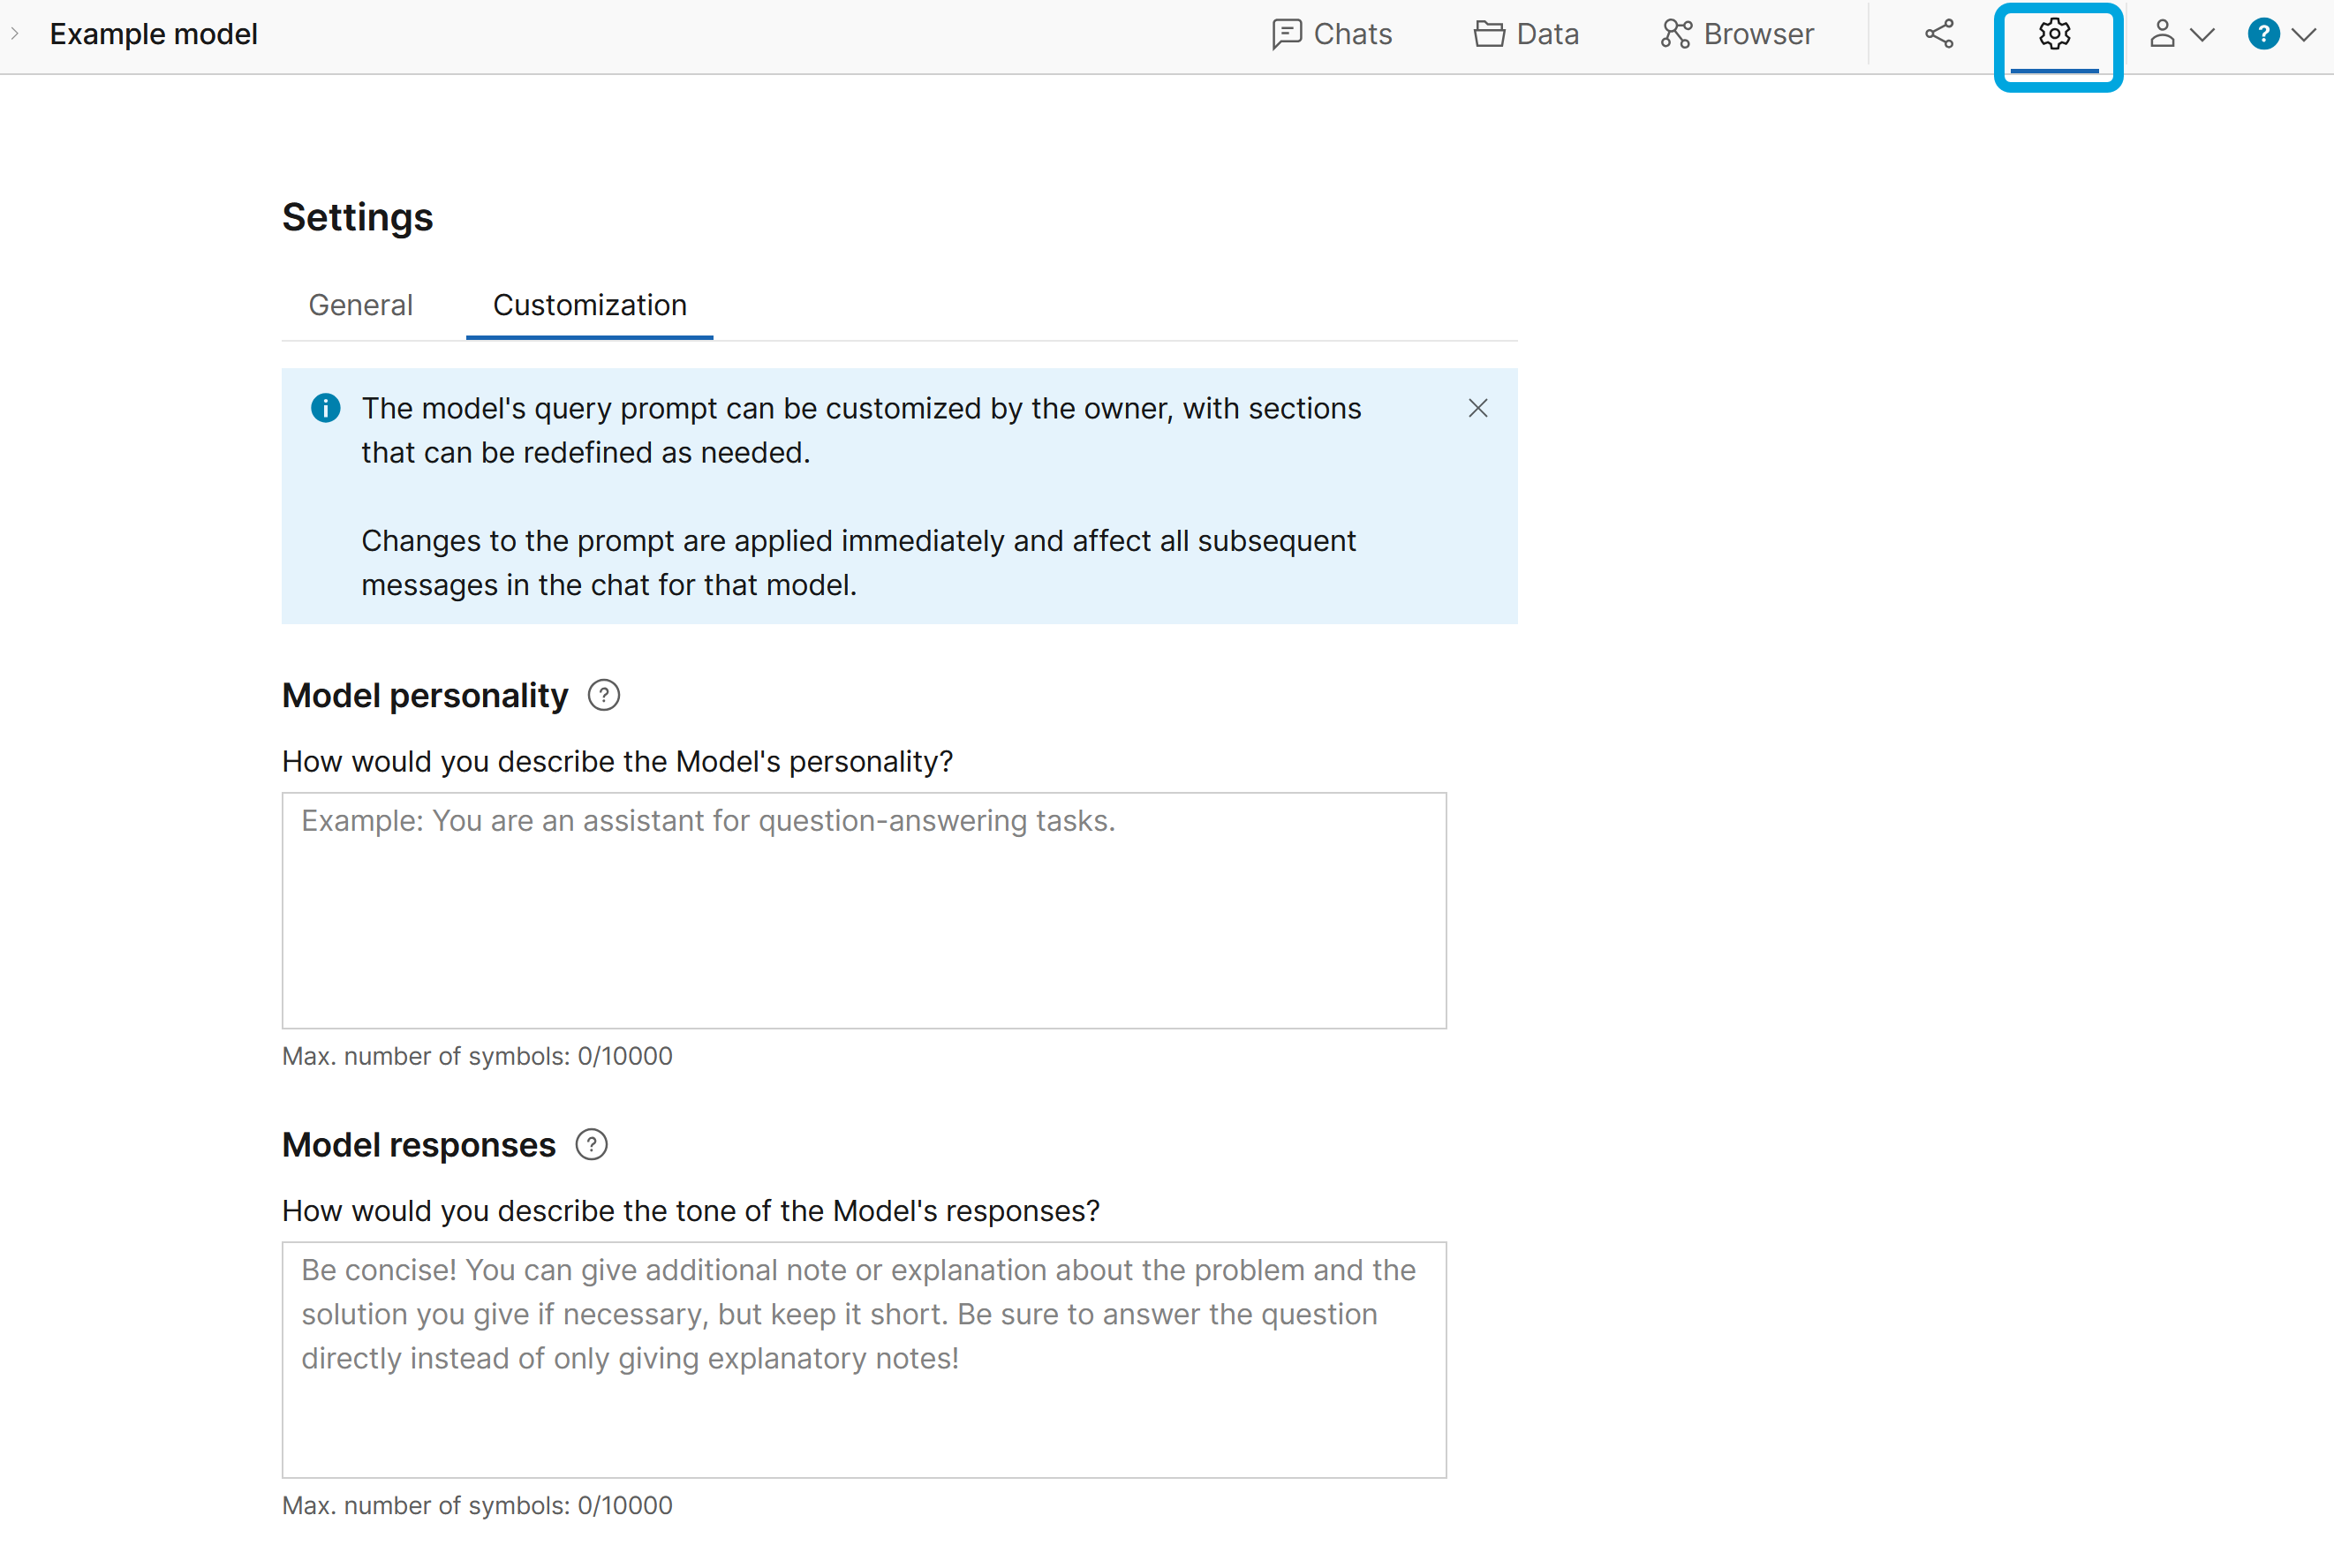Click the share icon in header
The height and width of the screenshot is (1568, 2334).
[x=1939, y=35]
